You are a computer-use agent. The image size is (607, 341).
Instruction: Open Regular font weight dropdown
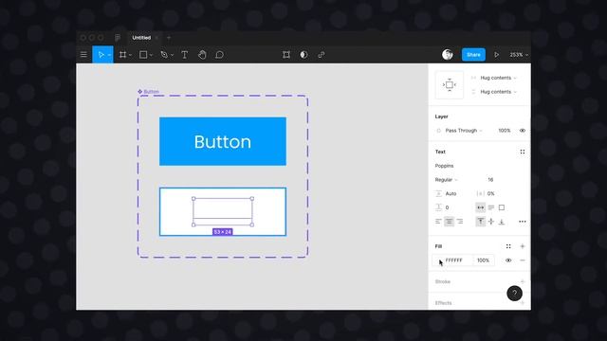pyautogui.click(x=447, y=180)
